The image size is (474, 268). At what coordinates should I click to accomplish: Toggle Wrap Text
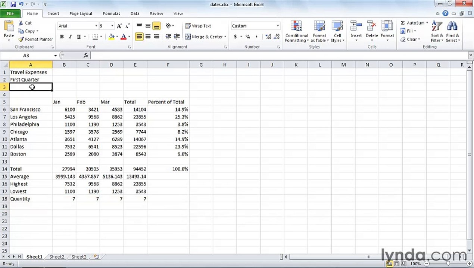pos(198,26)
